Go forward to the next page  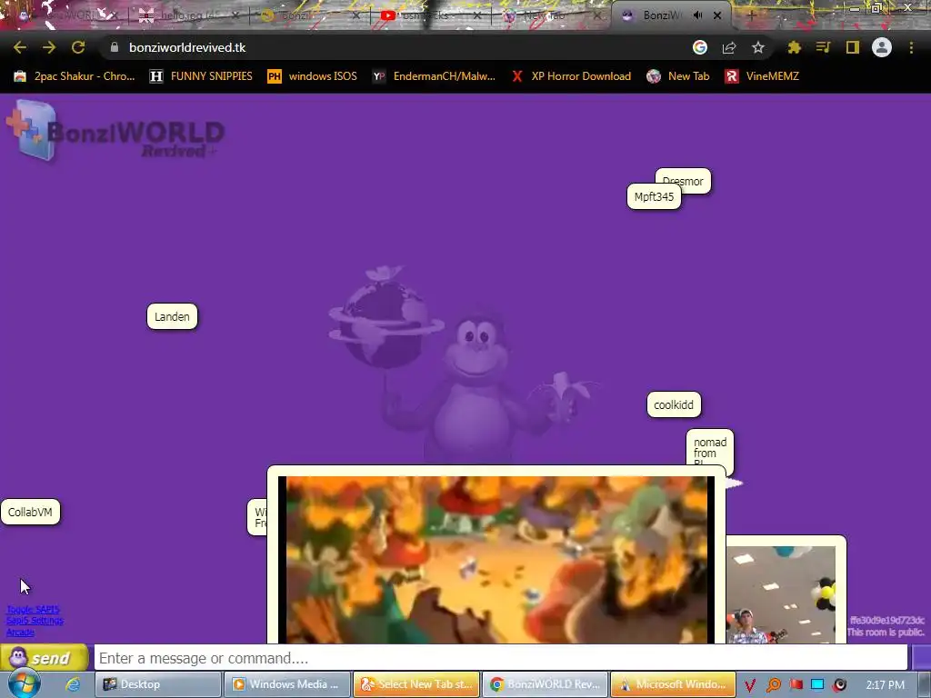click(x=49, y=47)
